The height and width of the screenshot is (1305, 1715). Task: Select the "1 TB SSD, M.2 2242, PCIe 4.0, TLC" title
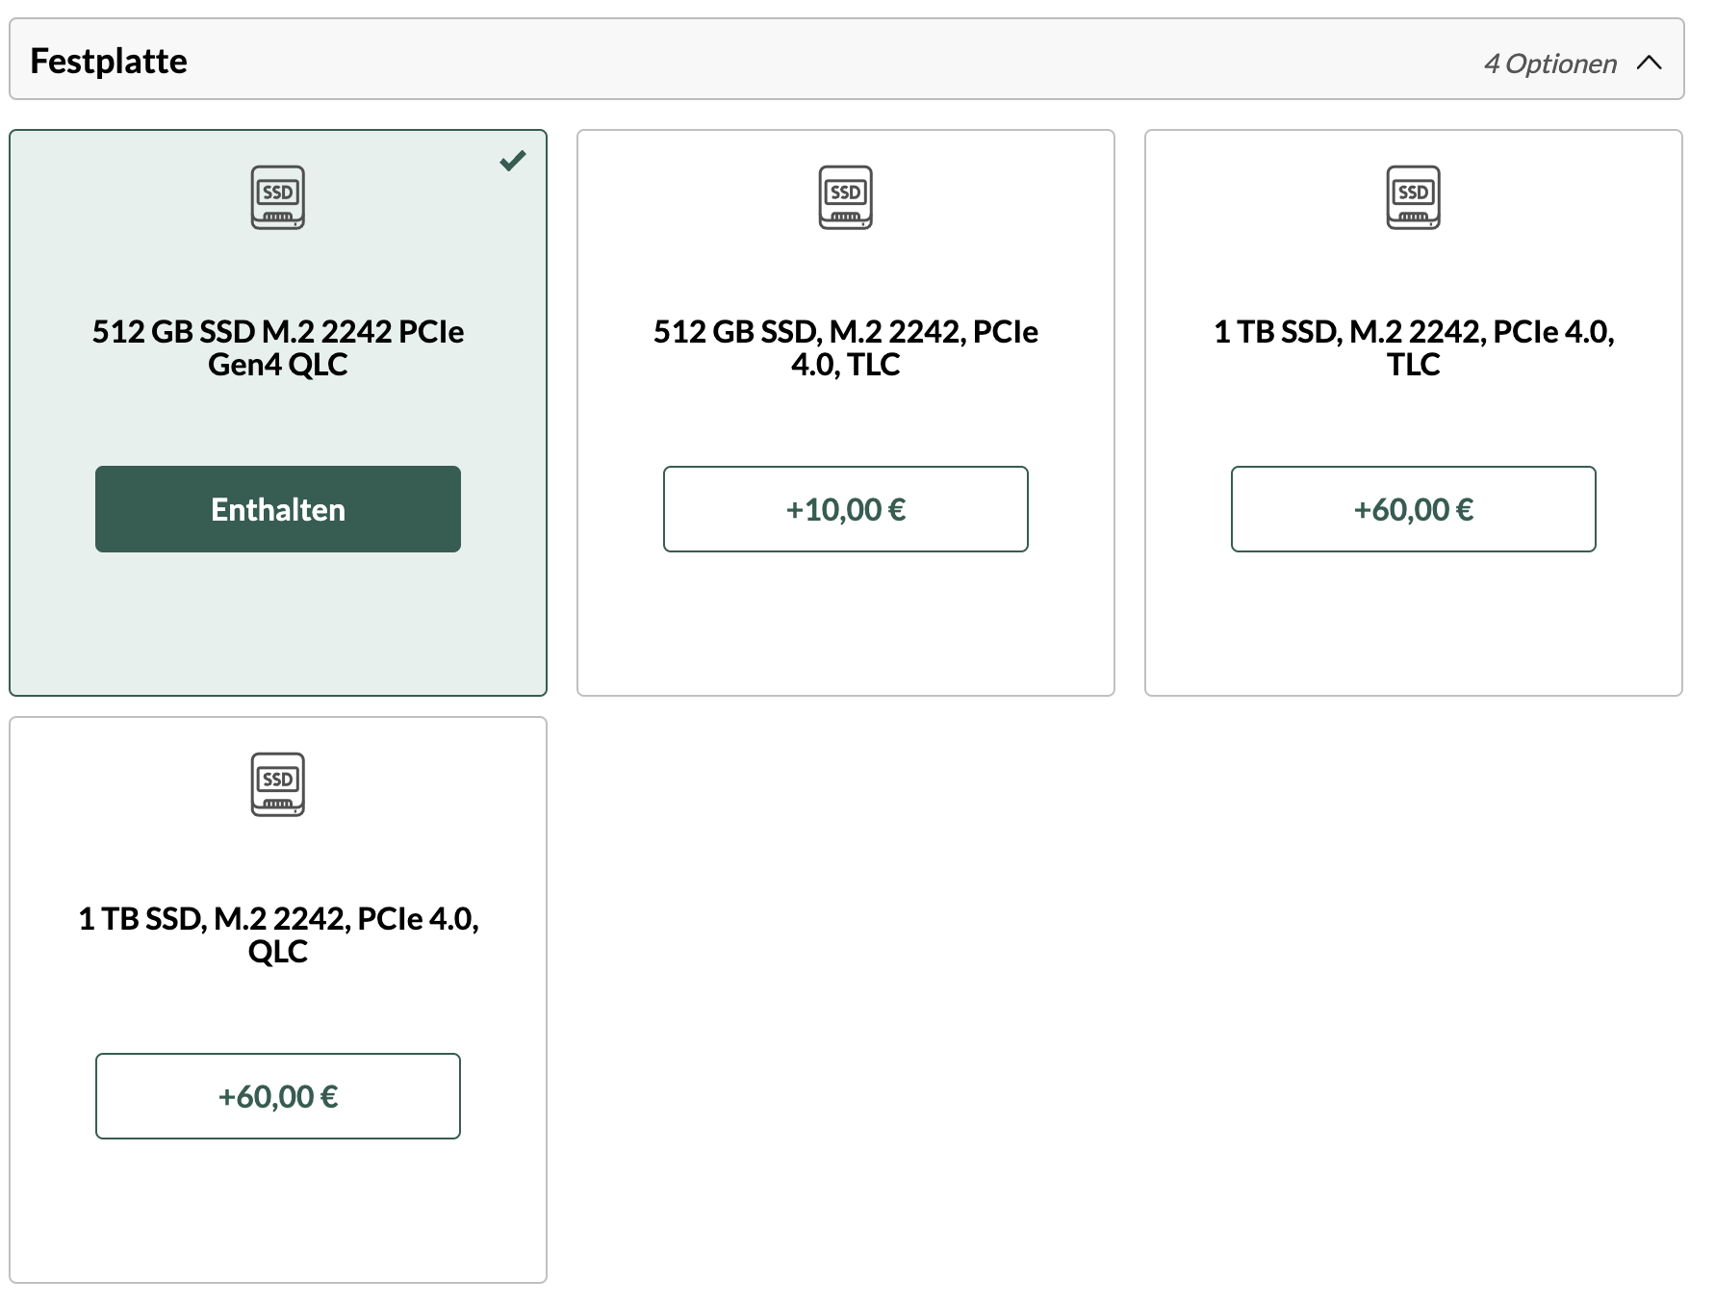pyautogui.click(x=1413, y=347)
